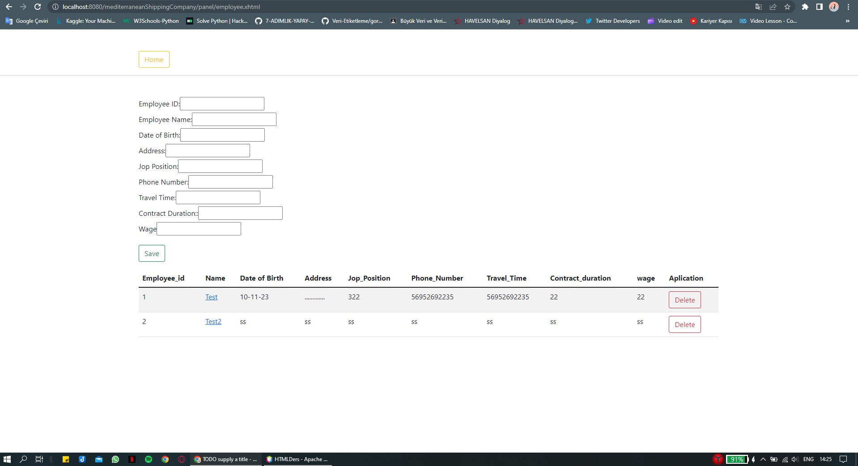Open Google Translate page icon in address bar
The height and width of the screenshot is (466, 858).
(758, 7)
